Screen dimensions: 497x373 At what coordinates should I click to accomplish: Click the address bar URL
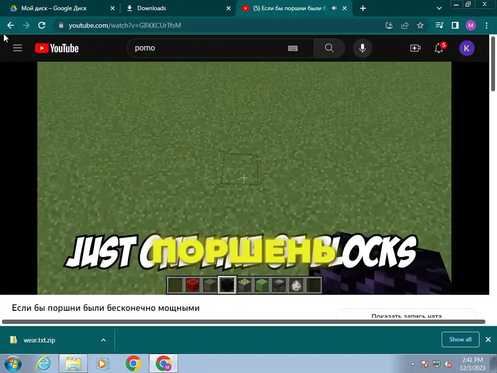(x=125, y=25)
